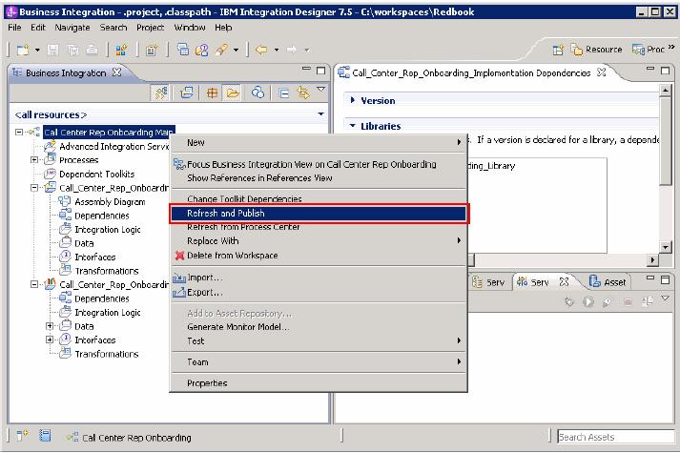Select the first Serv tab
This screenshot has width=680, height=453.
coord(488,282)
